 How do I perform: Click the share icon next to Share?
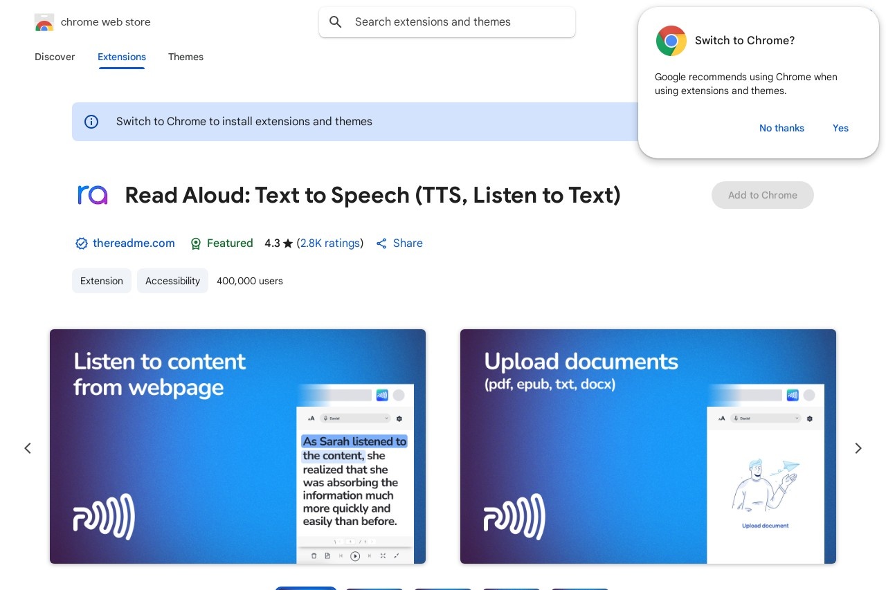pos(381,243)
